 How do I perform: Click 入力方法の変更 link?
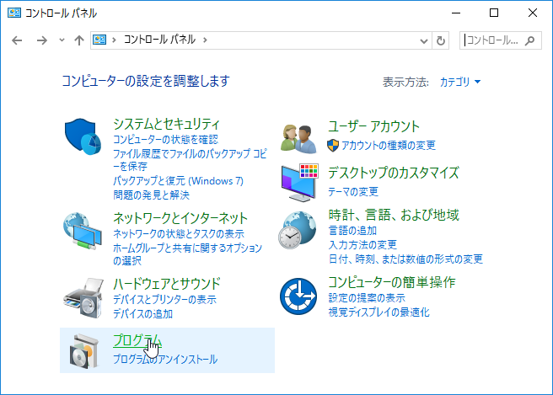pos(362,244)
